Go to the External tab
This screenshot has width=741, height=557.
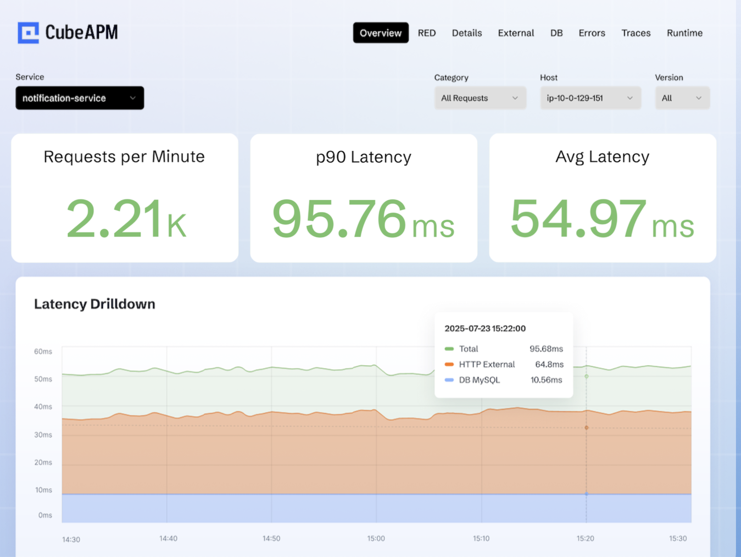515,33
